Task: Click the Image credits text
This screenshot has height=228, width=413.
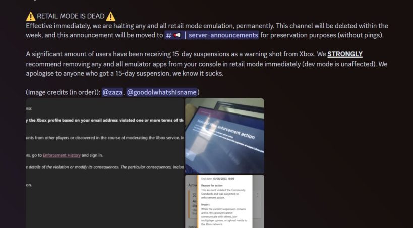Action: point(63,92)
